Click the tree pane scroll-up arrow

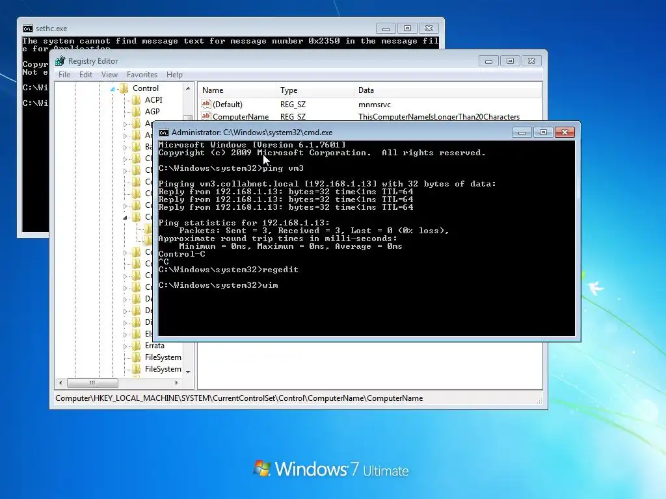pos(188,88)
